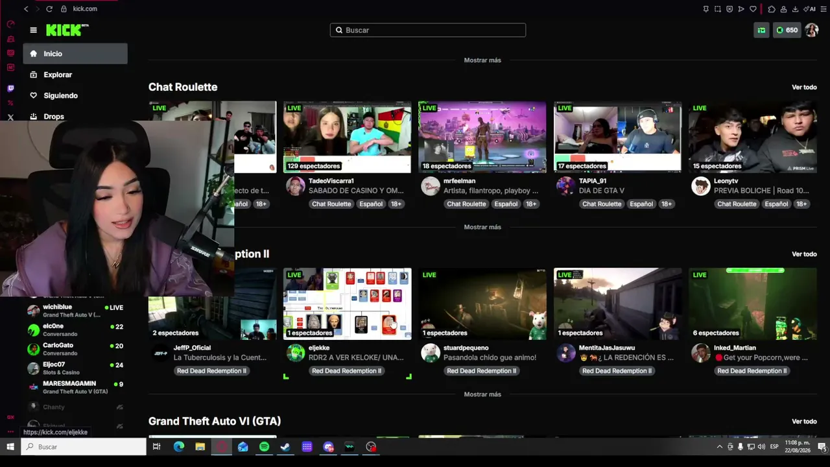The image size is (830, 467).
Task: Open the snapshot tool in browser toolbar
Action: (x=718, y=9)
